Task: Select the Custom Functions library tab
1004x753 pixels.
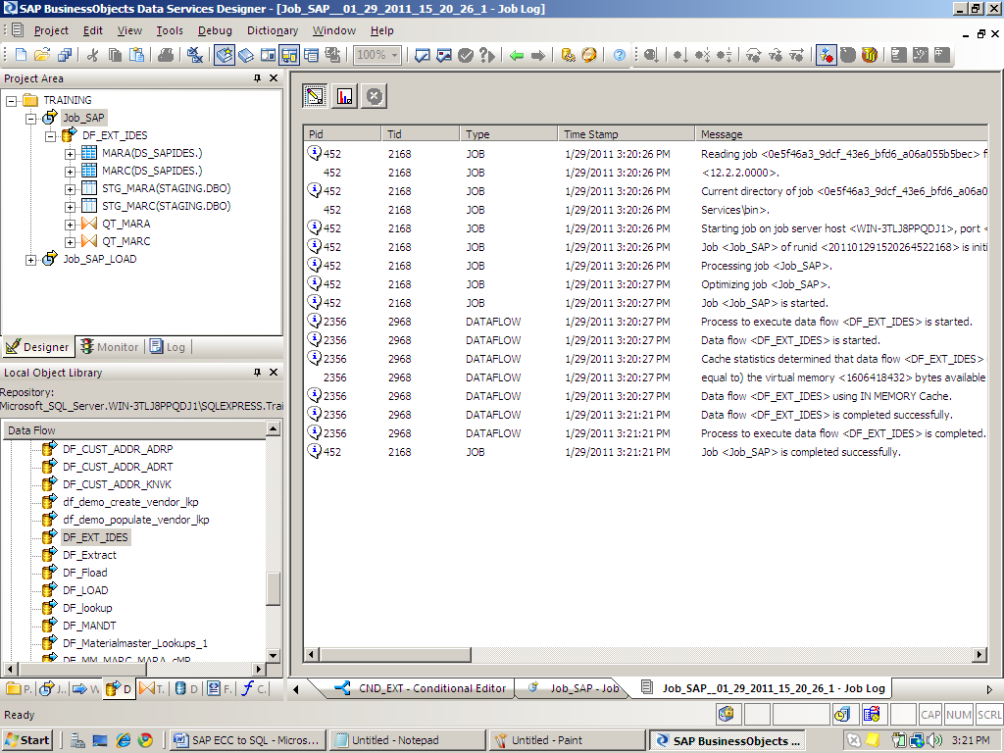Action: point(254,689)
